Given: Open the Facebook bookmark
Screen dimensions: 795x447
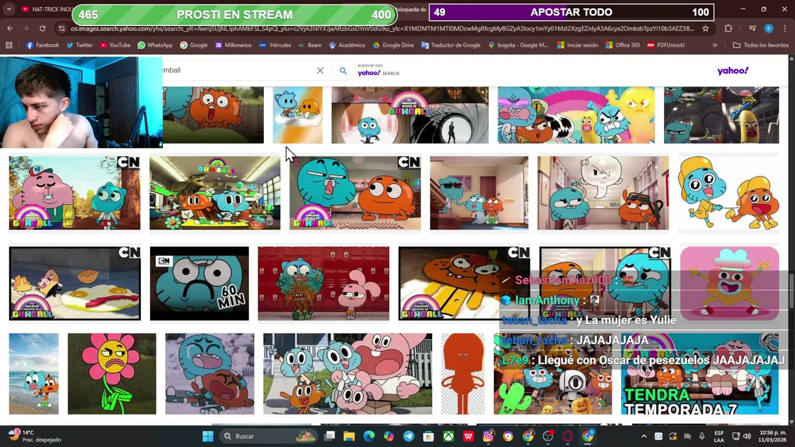Looking at the screenshot, I should (43, 45).
